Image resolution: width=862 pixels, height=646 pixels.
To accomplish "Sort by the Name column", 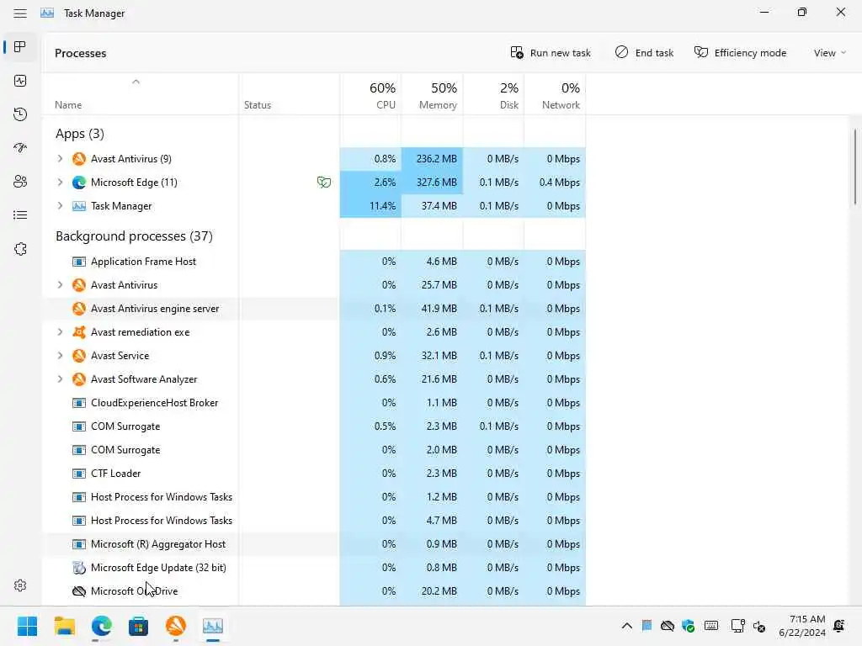I will coord(141,94).
